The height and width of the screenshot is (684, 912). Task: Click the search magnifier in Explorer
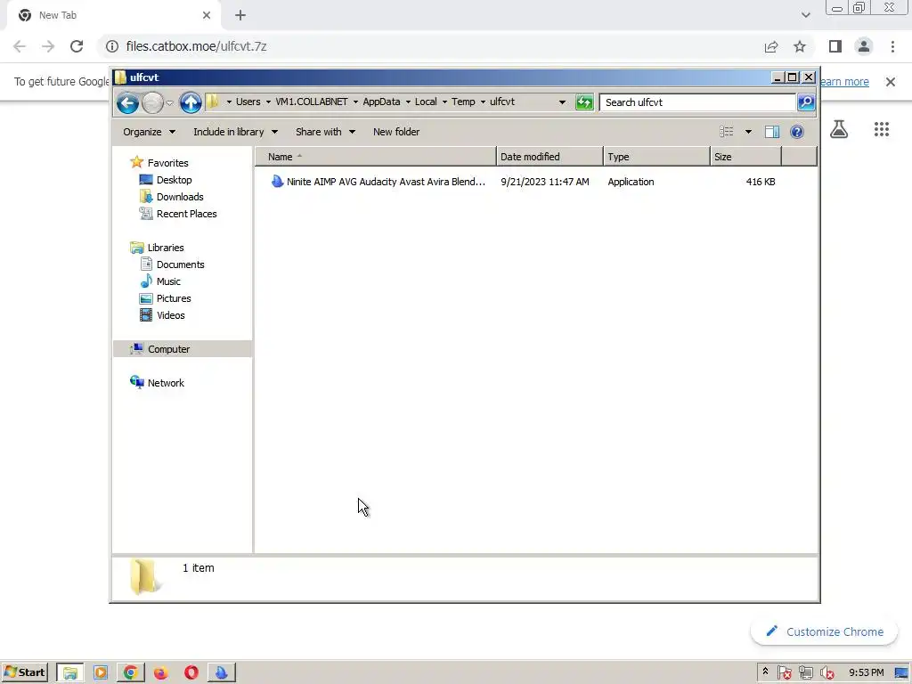click(805, 102)
